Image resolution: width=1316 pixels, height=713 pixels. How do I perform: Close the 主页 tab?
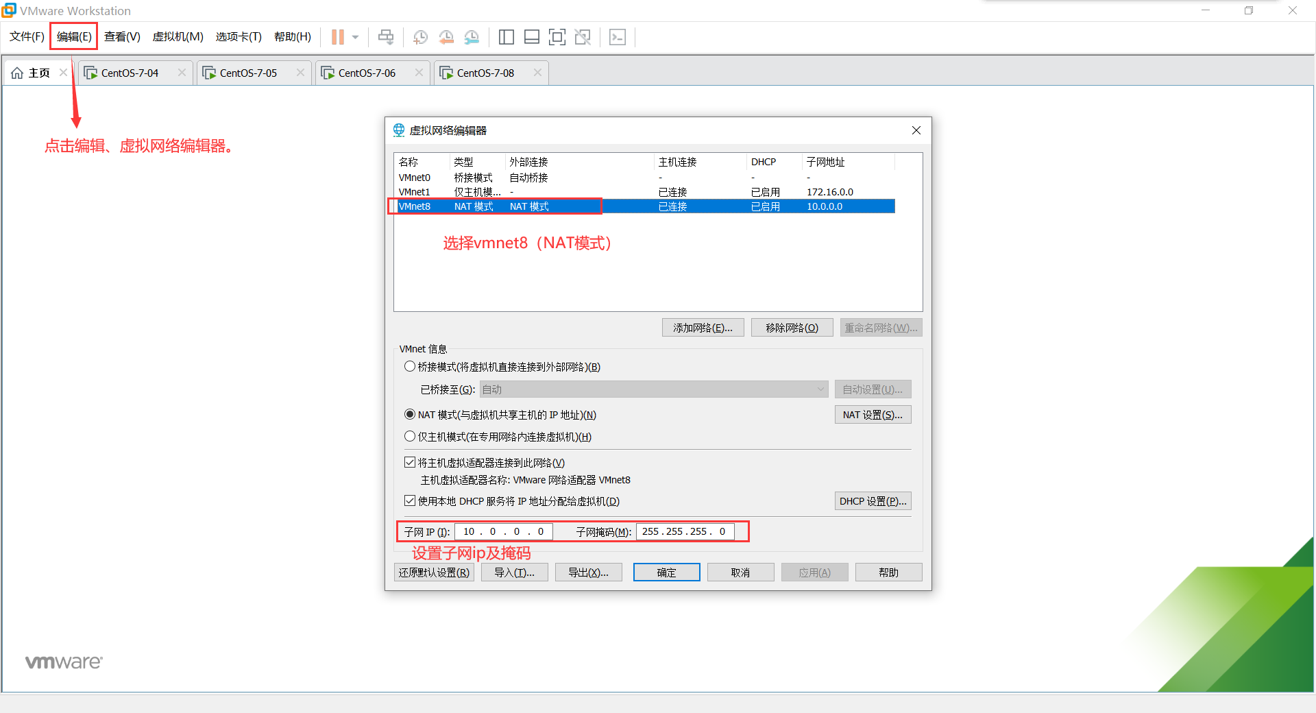[x=63, y=72]
